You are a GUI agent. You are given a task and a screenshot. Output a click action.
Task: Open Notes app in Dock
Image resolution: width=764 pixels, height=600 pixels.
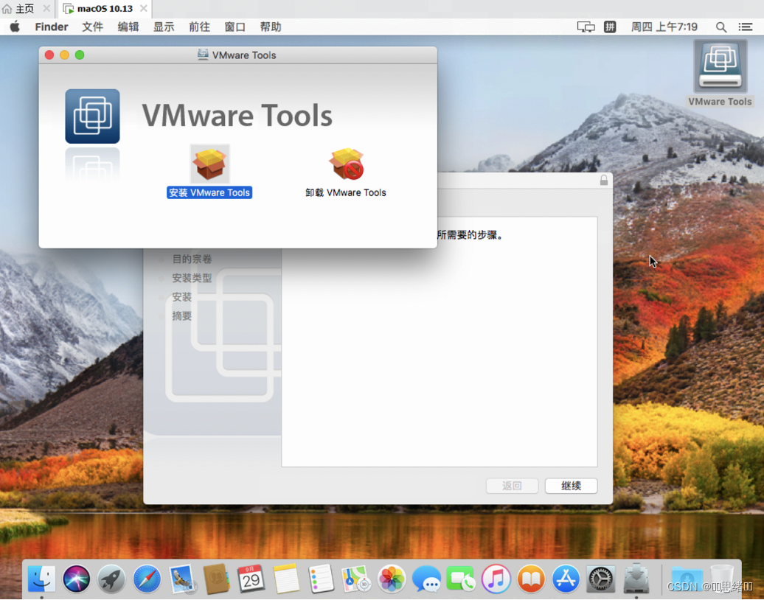[286, 579]
